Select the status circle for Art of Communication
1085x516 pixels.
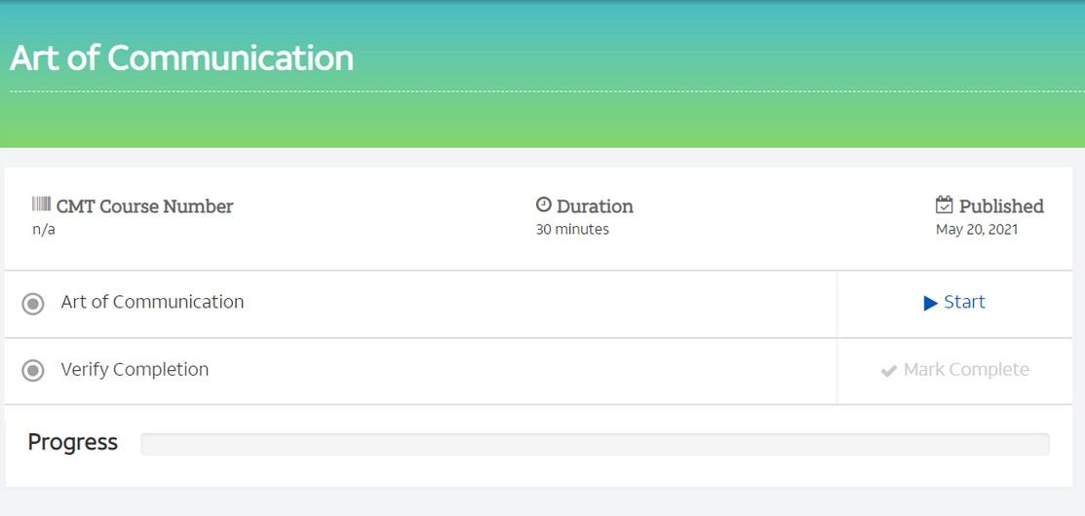[x=33, y=304]
